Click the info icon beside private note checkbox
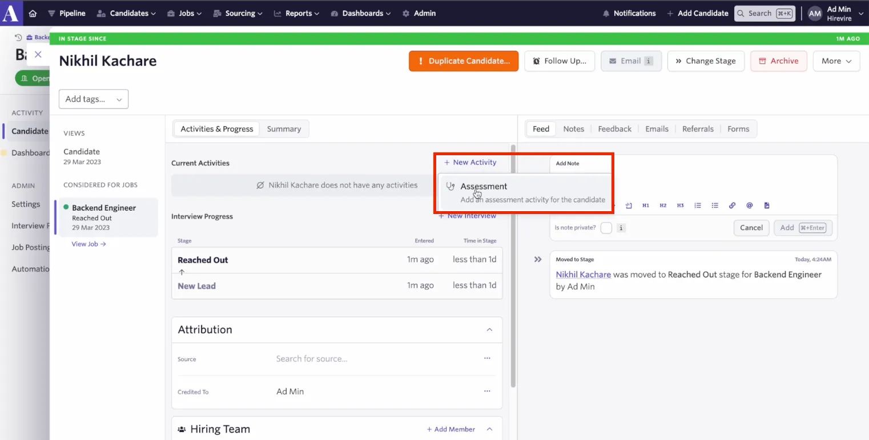869x440 pixels. click(x=622, y=228)
